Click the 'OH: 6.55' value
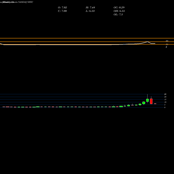This screenshot has width=174, height=174. click(x=119, y=11)
